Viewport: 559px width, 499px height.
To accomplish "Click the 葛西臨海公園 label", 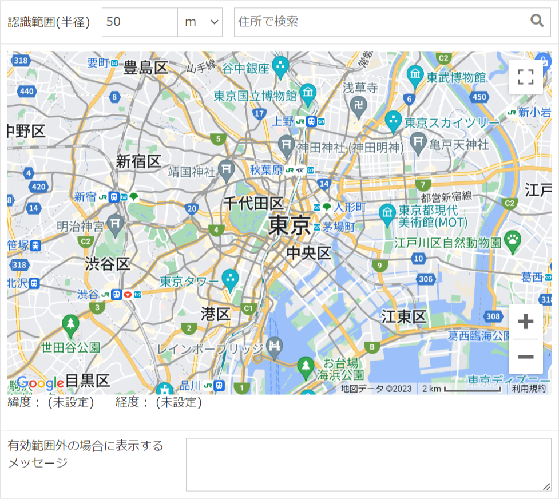I will 478,336.
